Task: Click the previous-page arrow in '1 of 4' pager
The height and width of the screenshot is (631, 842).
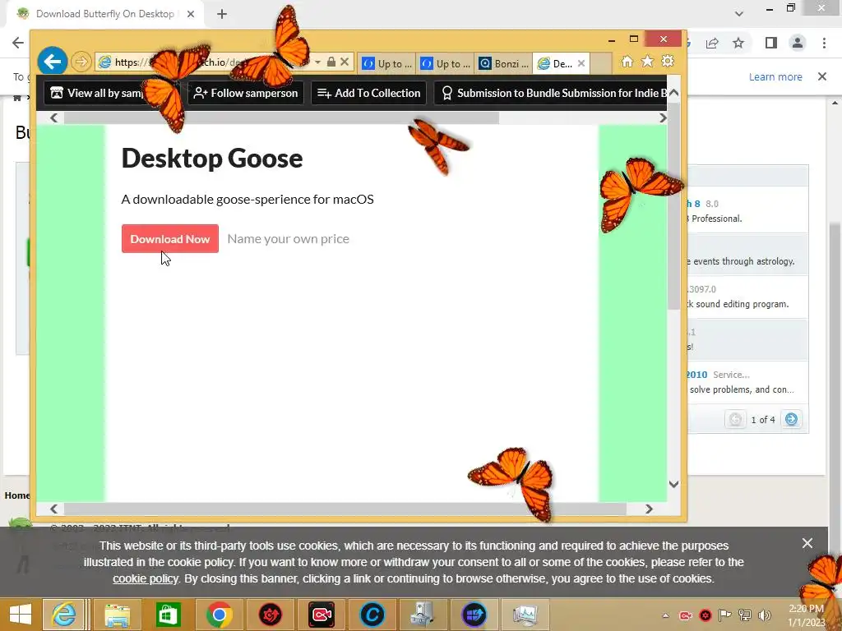Action: pos(735,419)
